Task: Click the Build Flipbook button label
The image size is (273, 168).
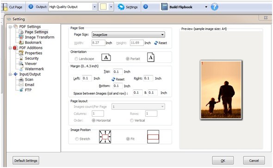Action: (x=181, y=7)
